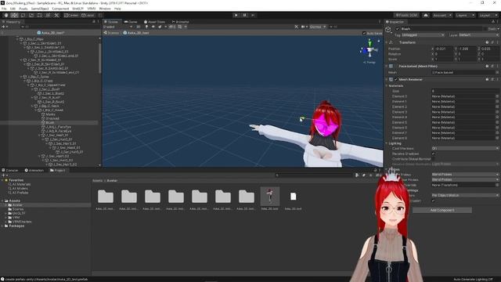The image size is (501, 282).
Task: Open Unity cloud services icon
Action: point(426,15)
